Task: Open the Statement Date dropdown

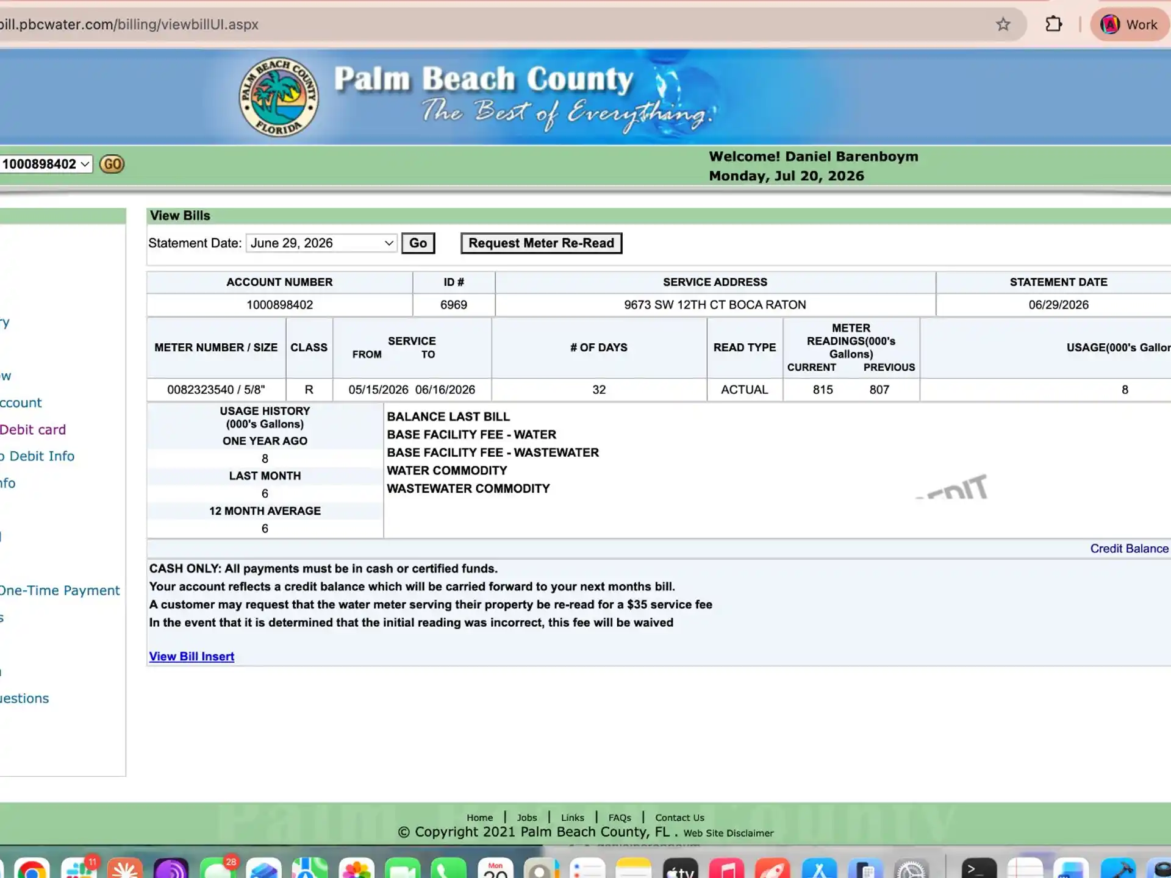Action: [321, 243]
